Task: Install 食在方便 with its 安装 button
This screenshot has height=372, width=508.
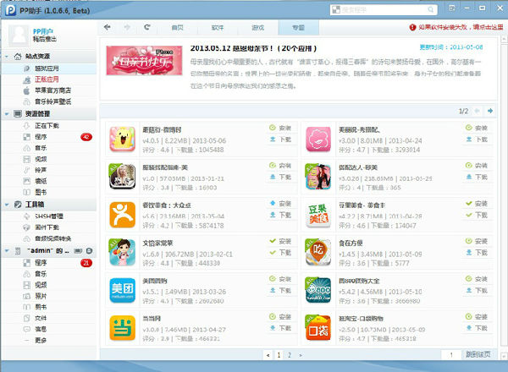Action: coord(477,241)
